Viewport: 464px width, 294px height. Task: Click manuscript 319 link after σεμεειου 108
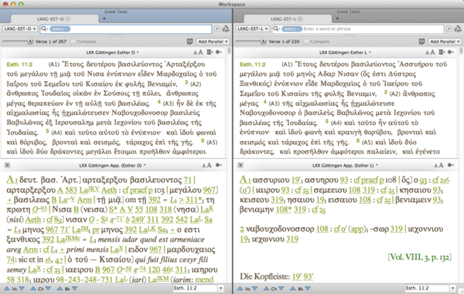pos(369,190)
